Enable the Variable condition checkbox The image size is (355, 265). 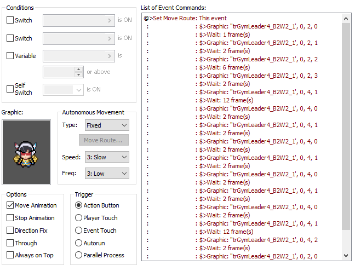10,56
